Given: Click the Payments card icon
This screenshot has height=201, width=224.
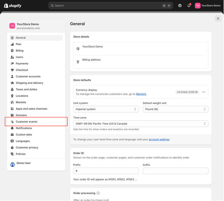Looking at the screenshot, I should click(12, 63).
